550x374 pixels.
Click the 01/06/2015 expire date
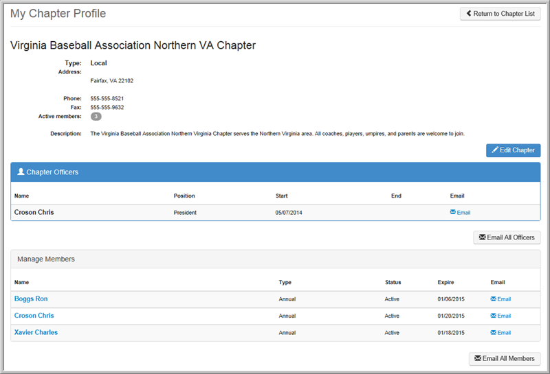451,299
